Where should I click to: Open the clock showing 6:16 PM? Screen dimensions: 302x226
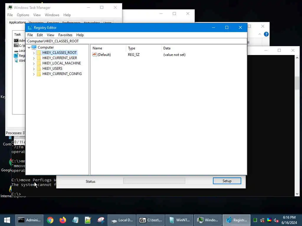tap(289, 220)
